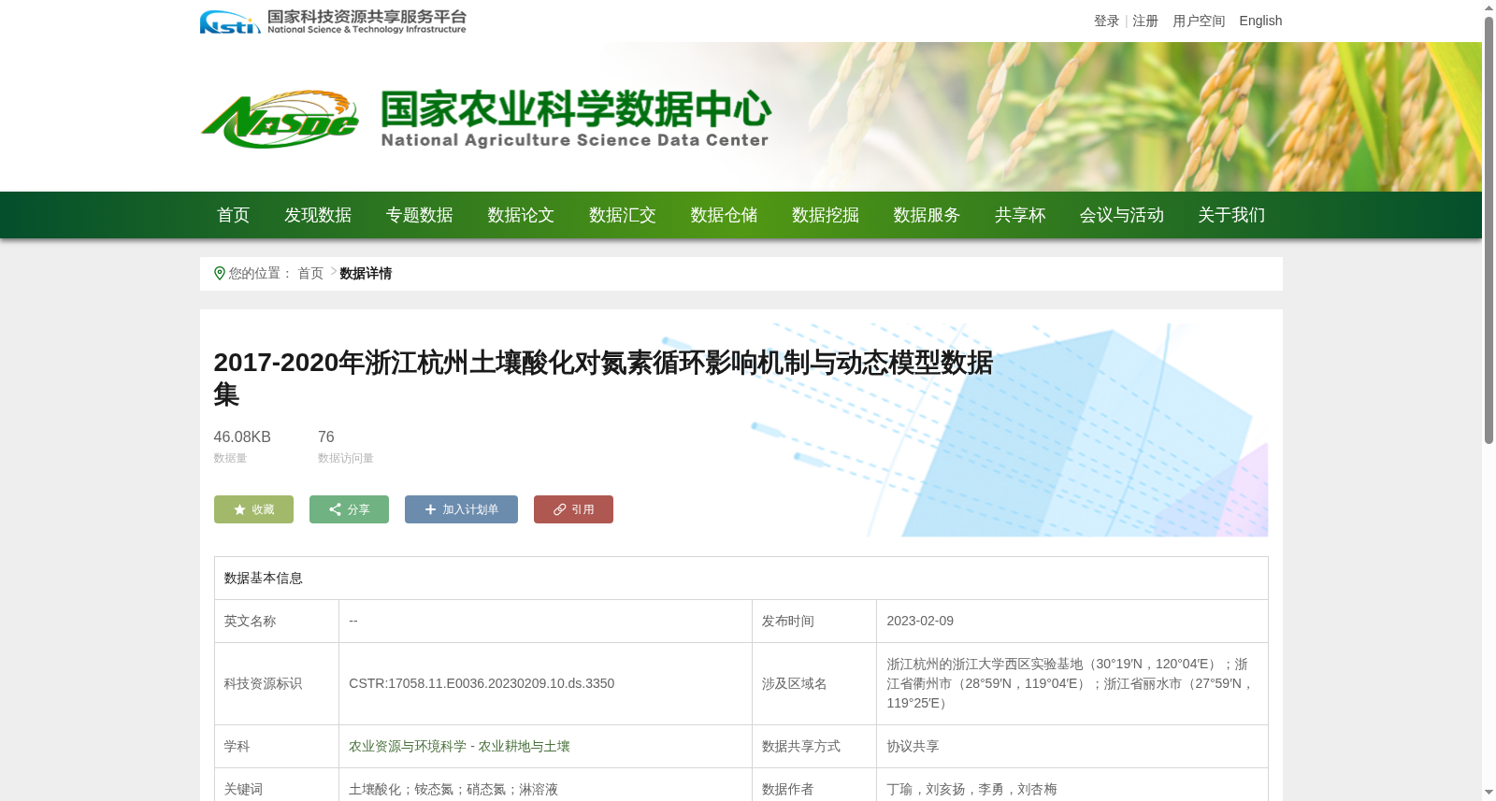Click the 发布时间 label cell
The height and width of the screenshot is (801, 1496).
click(814, 622)
